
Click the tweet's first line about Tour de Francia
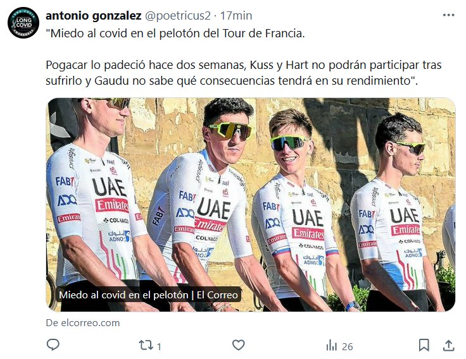[x=175, y=33]
